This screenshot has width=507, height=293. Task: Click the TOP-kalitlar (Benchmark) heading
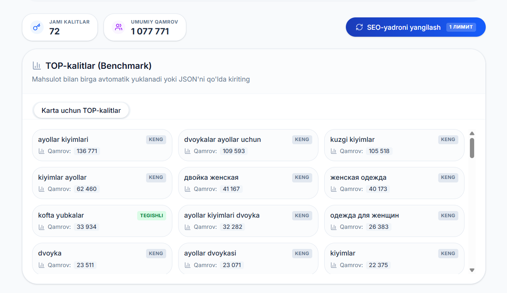pyautogui.click(x=99, y=66)
